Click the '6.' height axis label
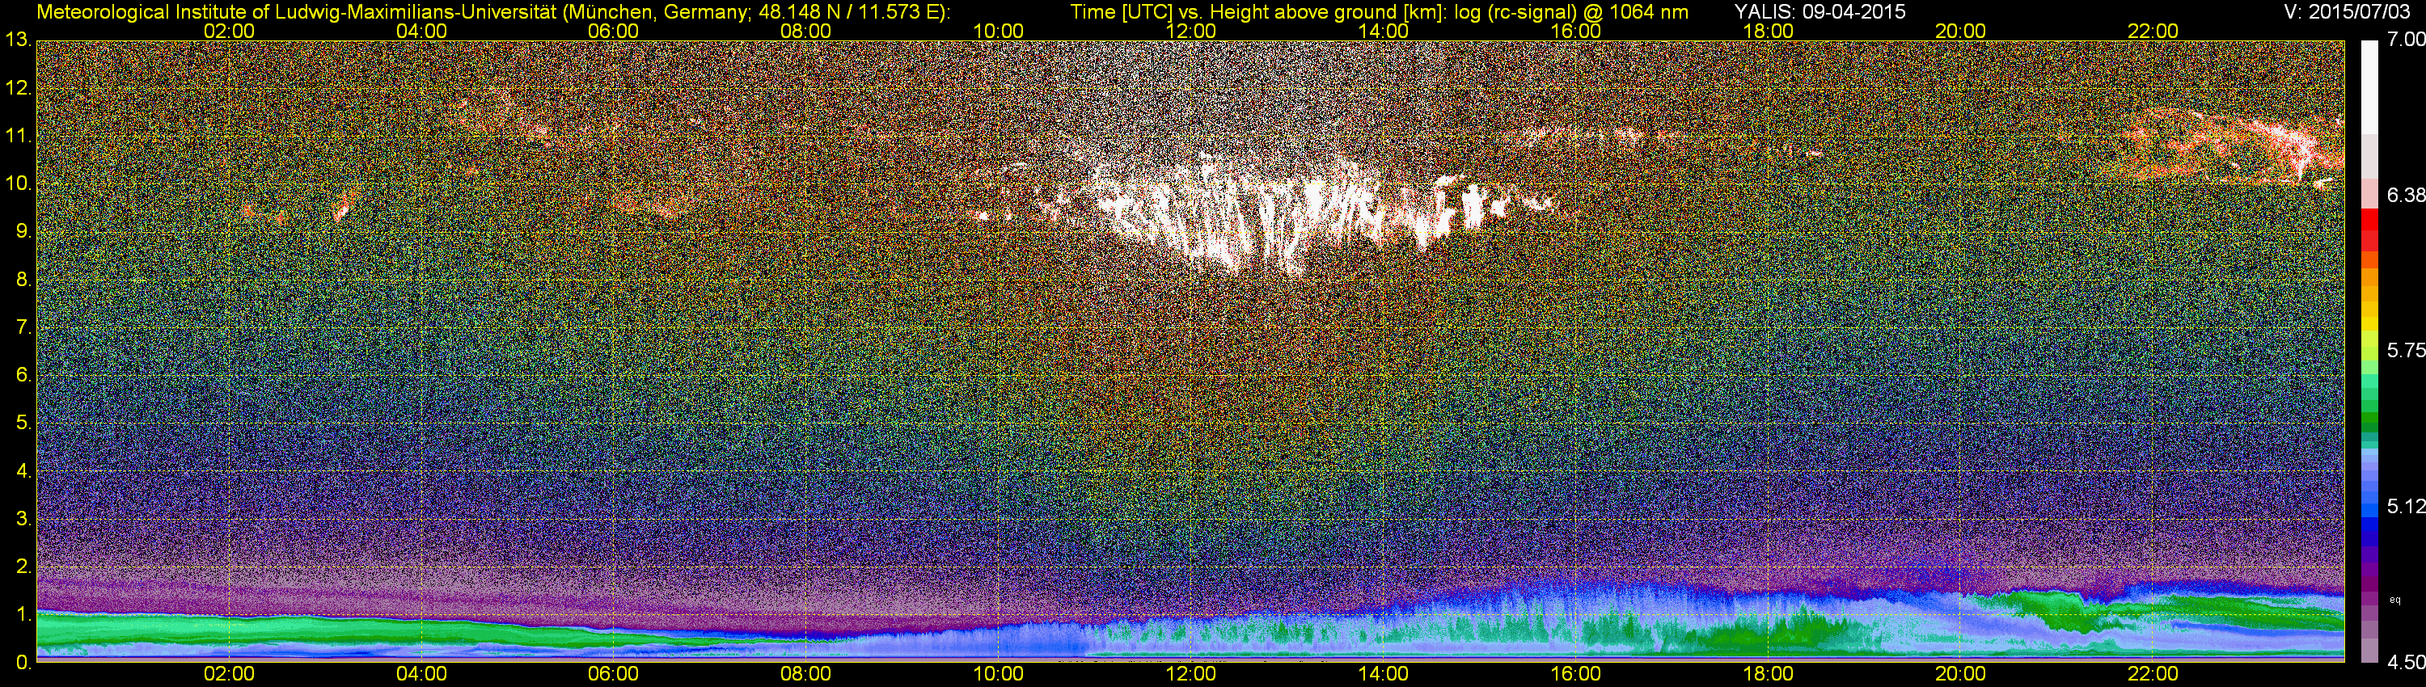Viewport: 2426px width, 687px height. pyautogui.click(x=23, y=376)
